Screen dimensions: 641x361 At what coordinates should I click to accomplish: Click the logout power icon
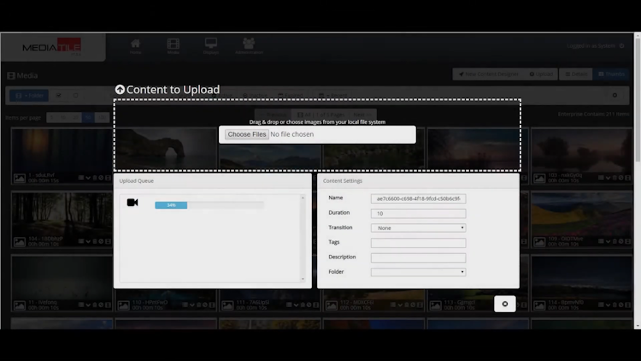[622, 46]
